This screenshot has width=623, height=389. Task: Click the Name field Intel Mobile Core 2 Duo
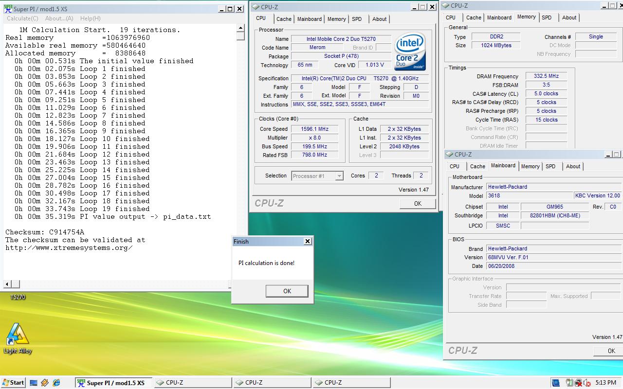point(341,39)
